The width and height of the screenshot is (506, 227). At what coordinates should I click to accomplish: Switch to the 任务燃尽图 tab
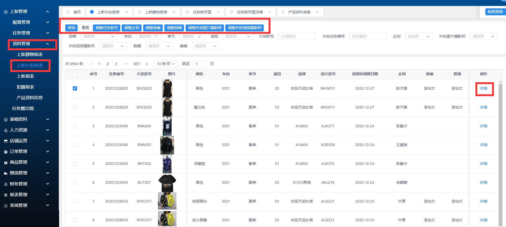pyautogui.click(x=202, y=12)
